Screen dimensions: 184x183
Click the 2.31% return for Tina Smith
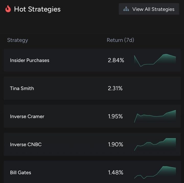(115, 88)
